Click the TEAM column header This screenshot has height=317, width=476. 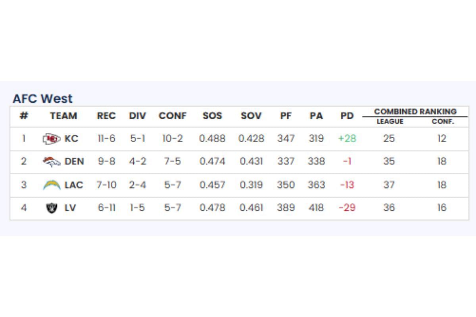pyautogui.click(x=63, y=116)
